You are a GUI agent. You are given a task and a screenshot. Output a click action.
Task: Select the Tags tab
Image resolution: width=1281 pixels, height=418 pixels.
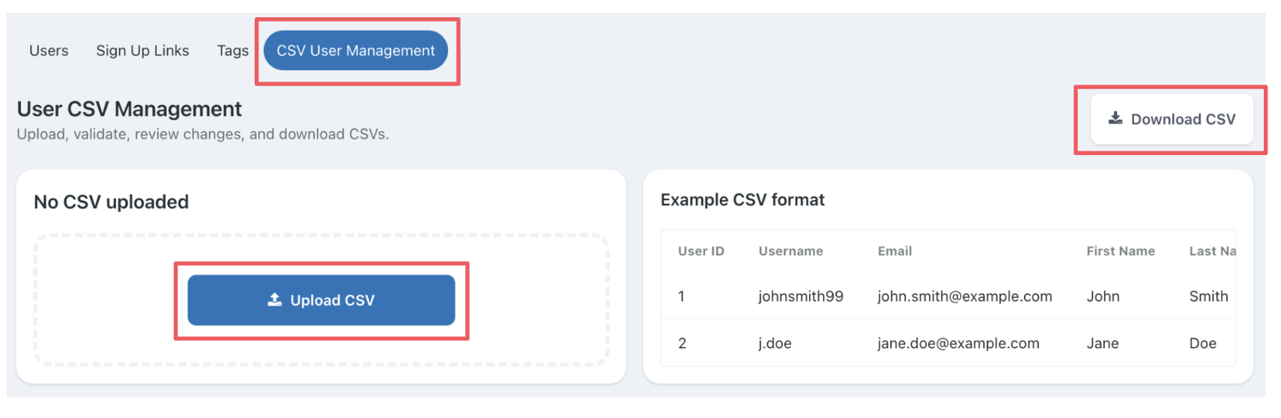pos(232,51)
